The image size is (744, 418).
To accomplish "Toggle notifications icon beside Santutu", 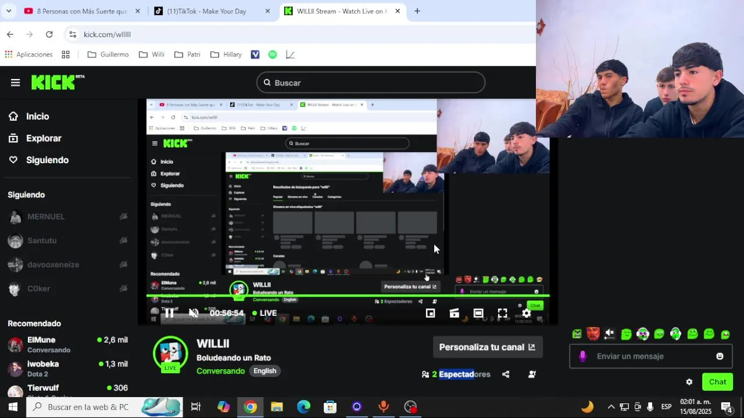I will click(123, 240).
